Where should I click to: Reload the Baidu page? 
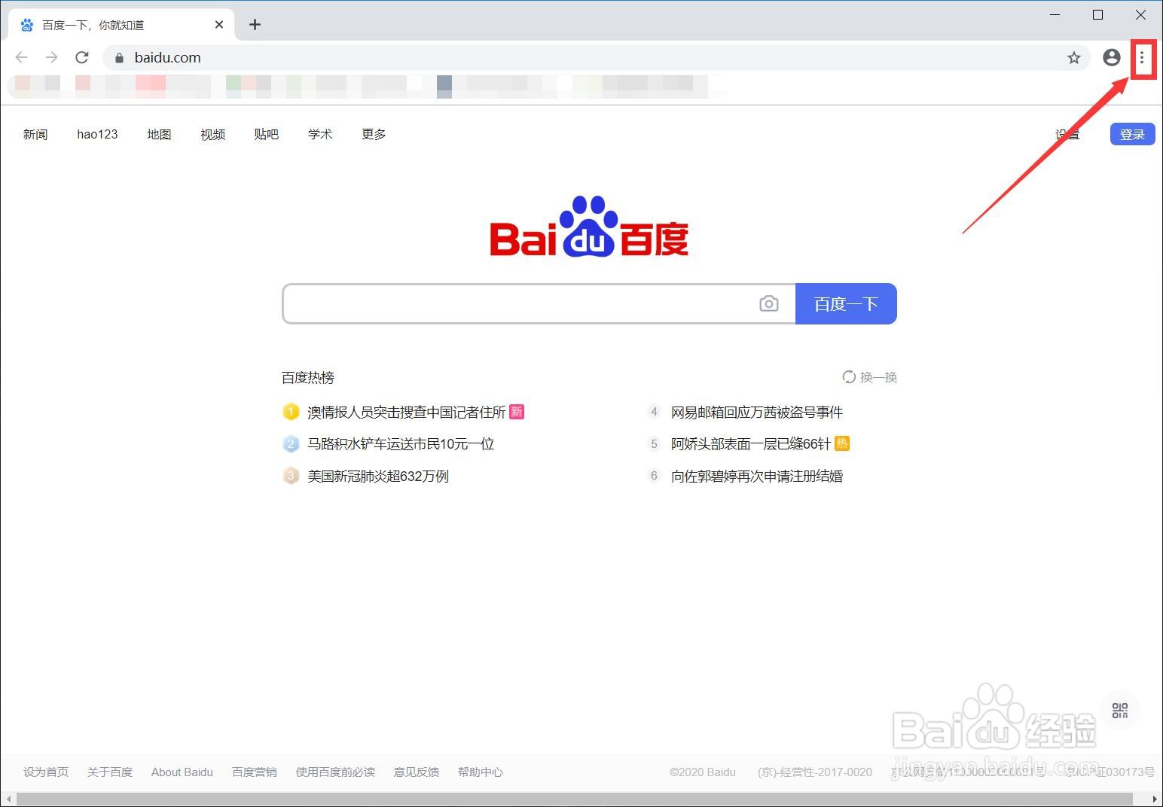82,57
